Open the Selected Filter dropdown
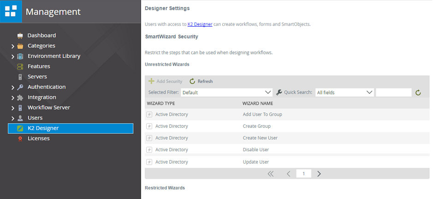This screenshot has width=433, height=199. (x=226, y=92)
